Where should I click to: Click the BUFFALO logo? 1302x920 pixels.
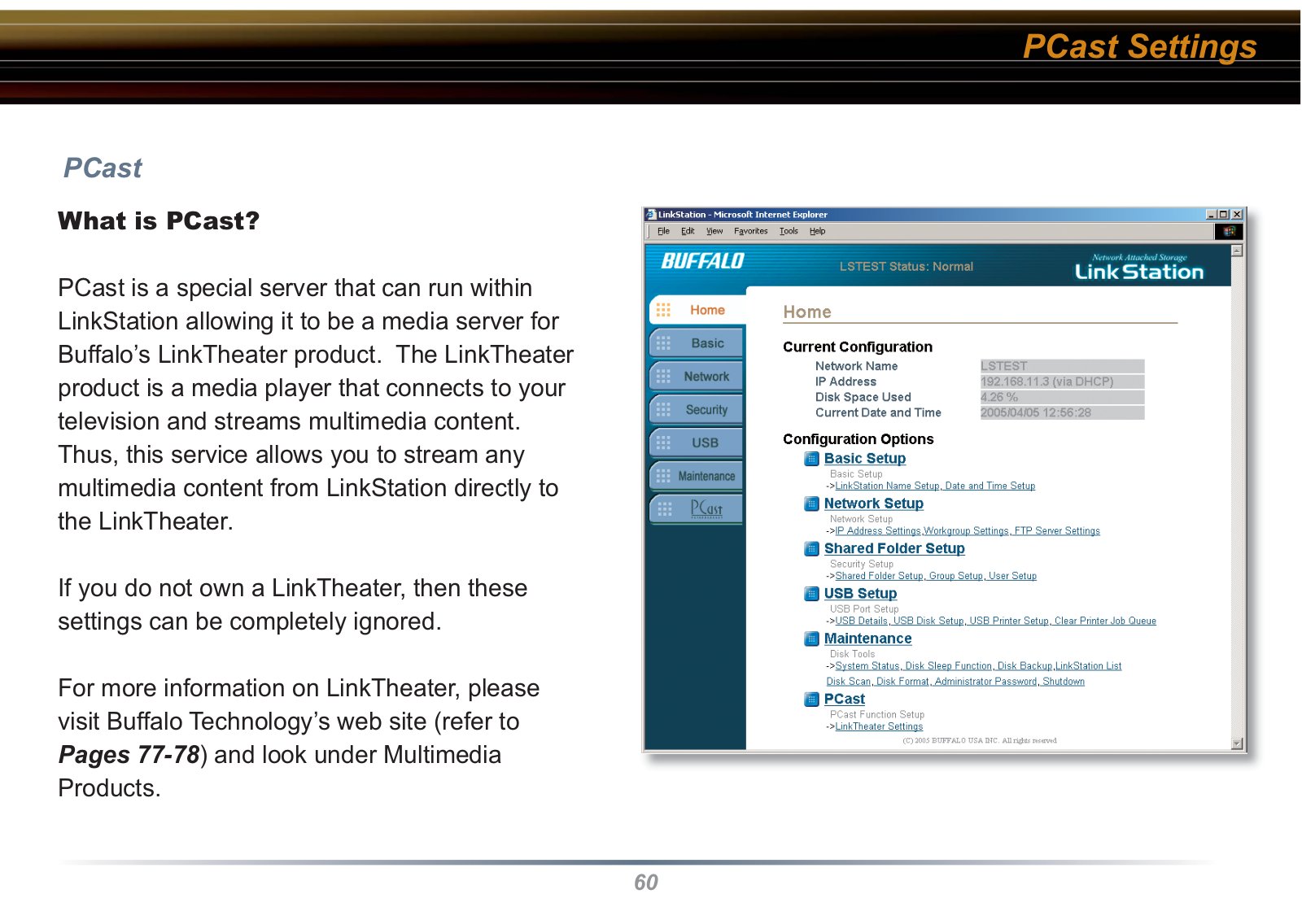click(x=702, y=261)
